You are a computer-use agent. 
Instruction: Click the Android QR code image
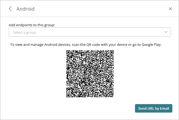pyautogui.click(x=90, y=74)
